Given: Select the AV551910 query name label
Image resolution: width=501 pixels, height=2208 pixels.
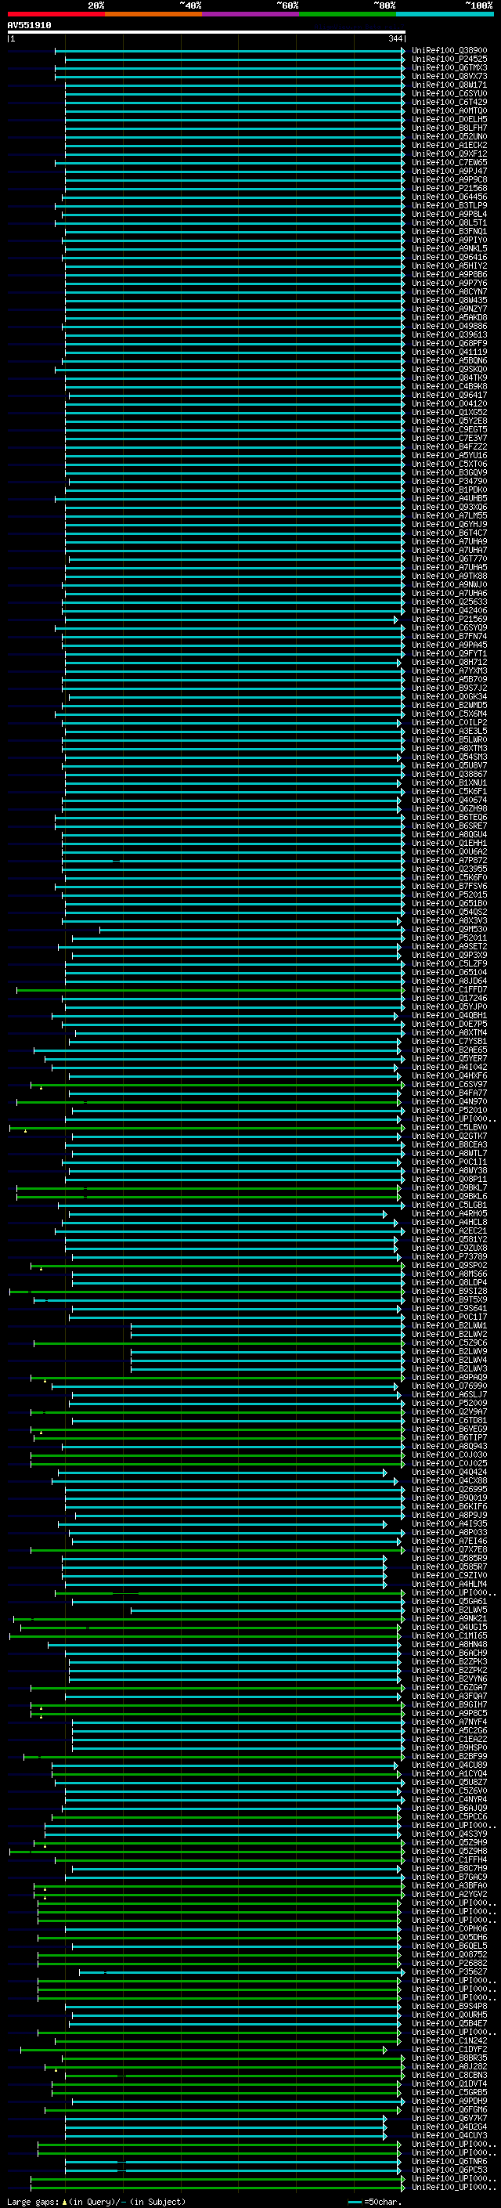Looking at the screenshot, I should 29,26.
